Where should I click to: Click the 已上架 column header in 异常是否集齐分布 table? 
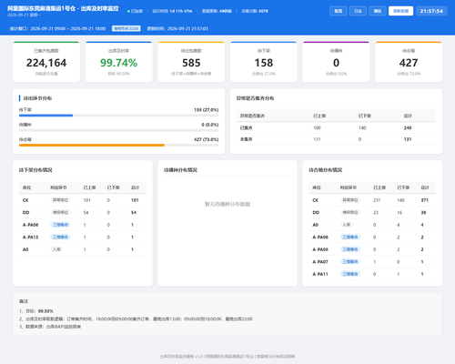(319, 116)
